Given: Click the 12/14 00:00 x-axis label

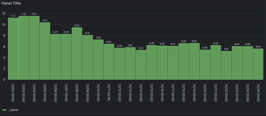Looking at the screenshot, I should pos(141,93).
